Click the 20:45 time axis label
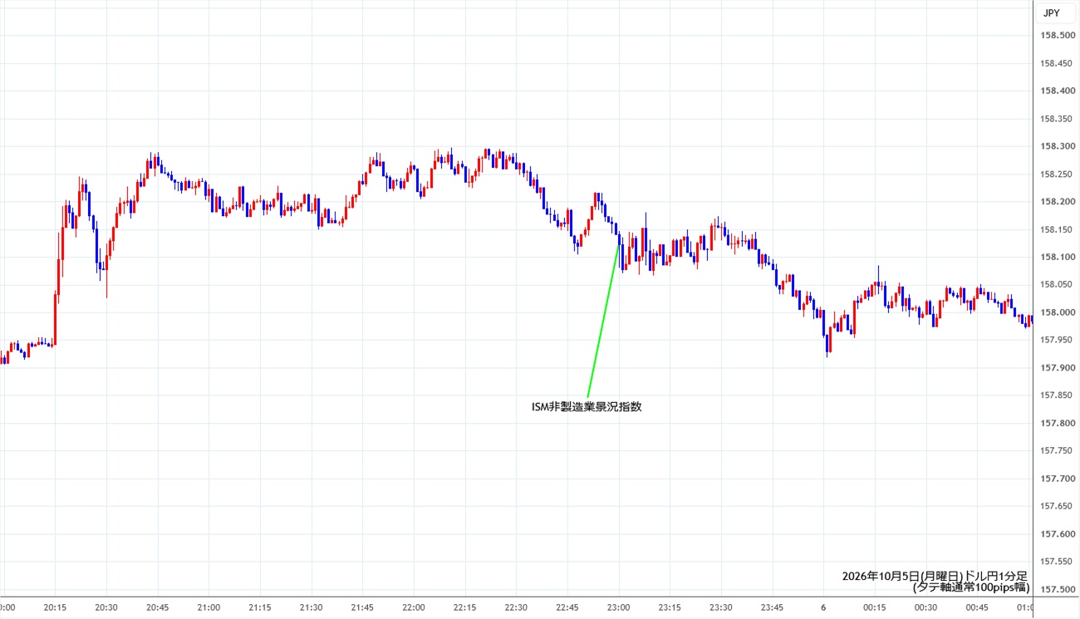The height and width of the screenshot is (619, 1080). pyautogui.click(x=158, y=607)
